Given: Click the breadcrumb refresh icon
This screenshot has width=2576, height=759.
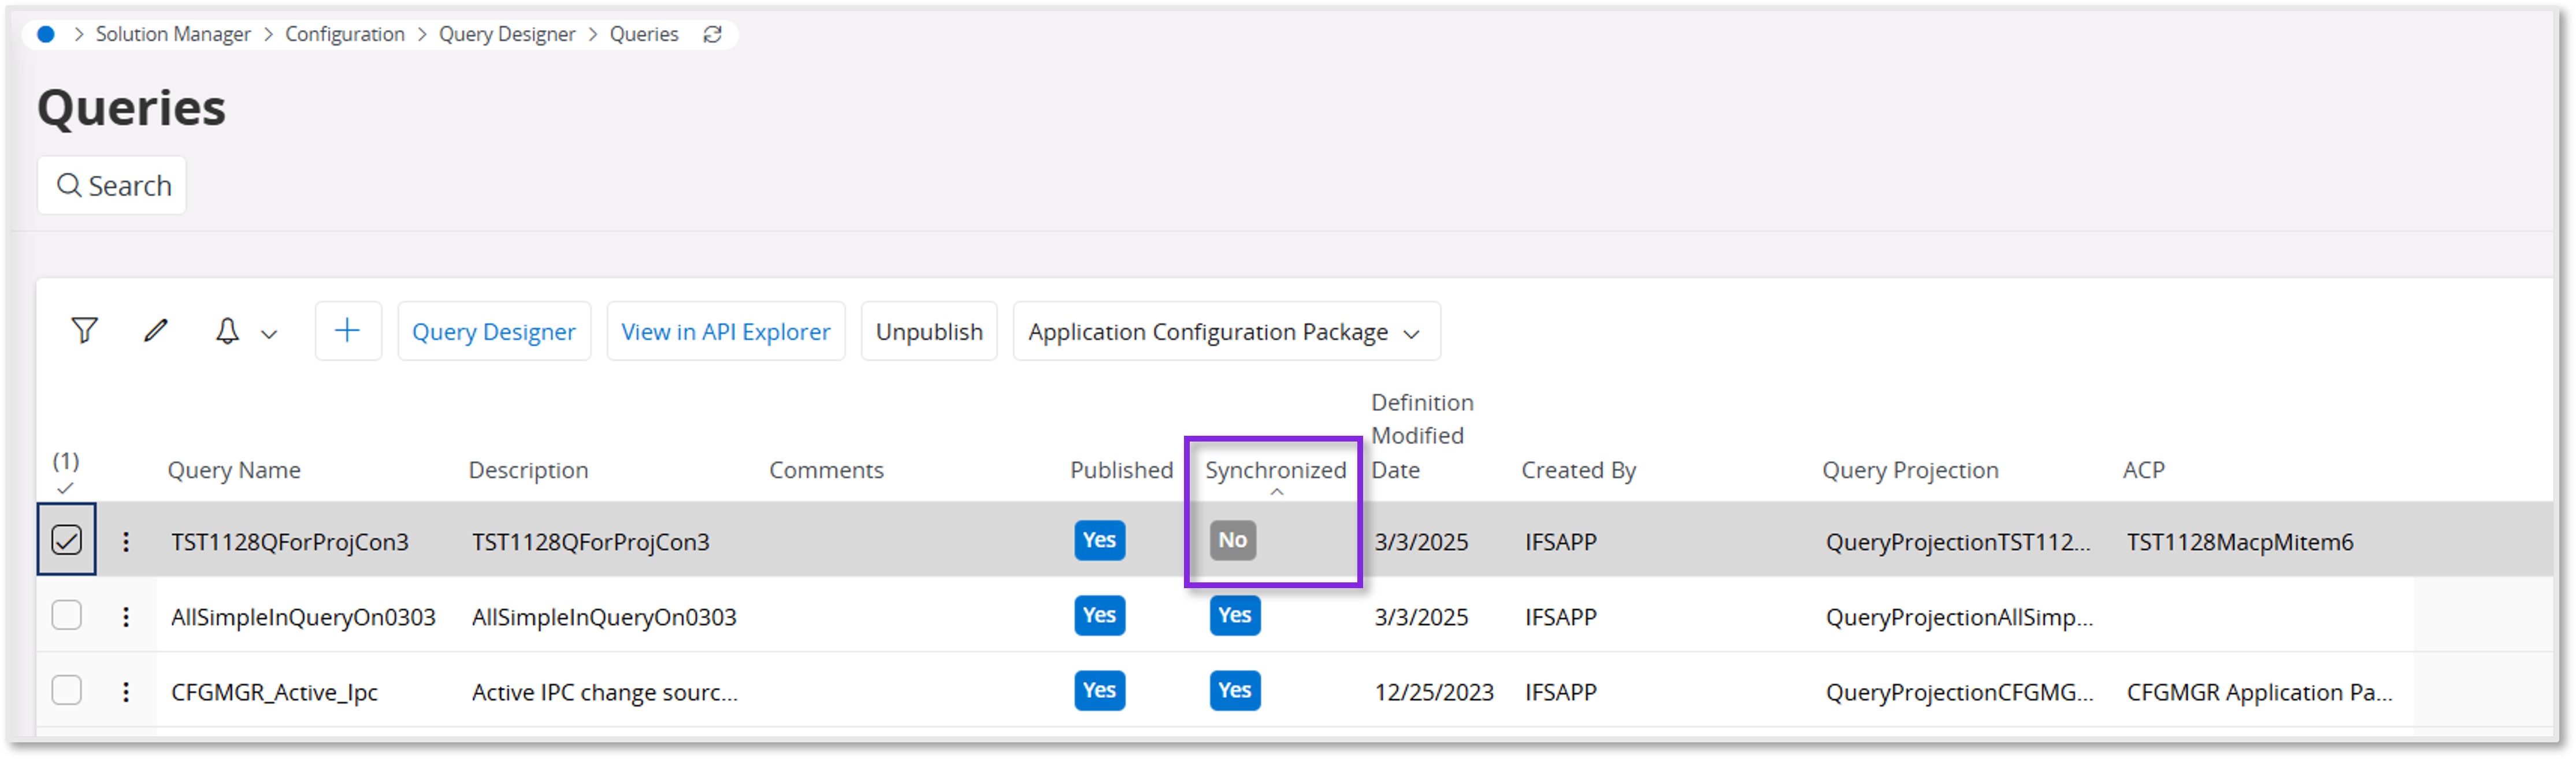Looking at the screenshot, I should click(712, 35).
